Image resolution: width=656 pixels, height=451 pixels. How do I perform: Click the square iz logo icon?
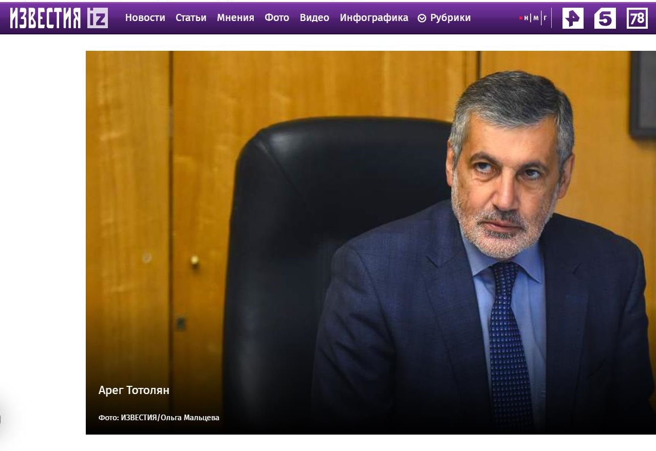click(x=98, y=18)
